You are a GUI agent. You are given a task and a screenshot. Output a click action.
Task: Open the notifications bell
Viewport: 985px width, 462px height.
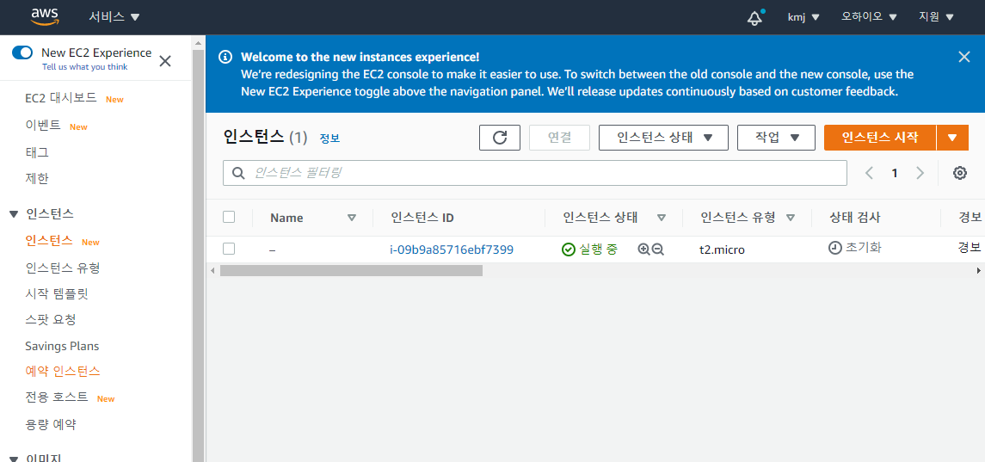pos(754,17)
